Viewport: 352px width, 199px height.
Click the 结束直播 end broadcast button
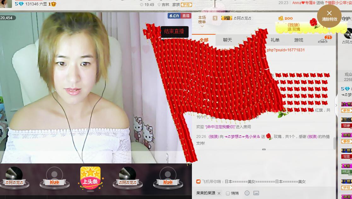175,31
